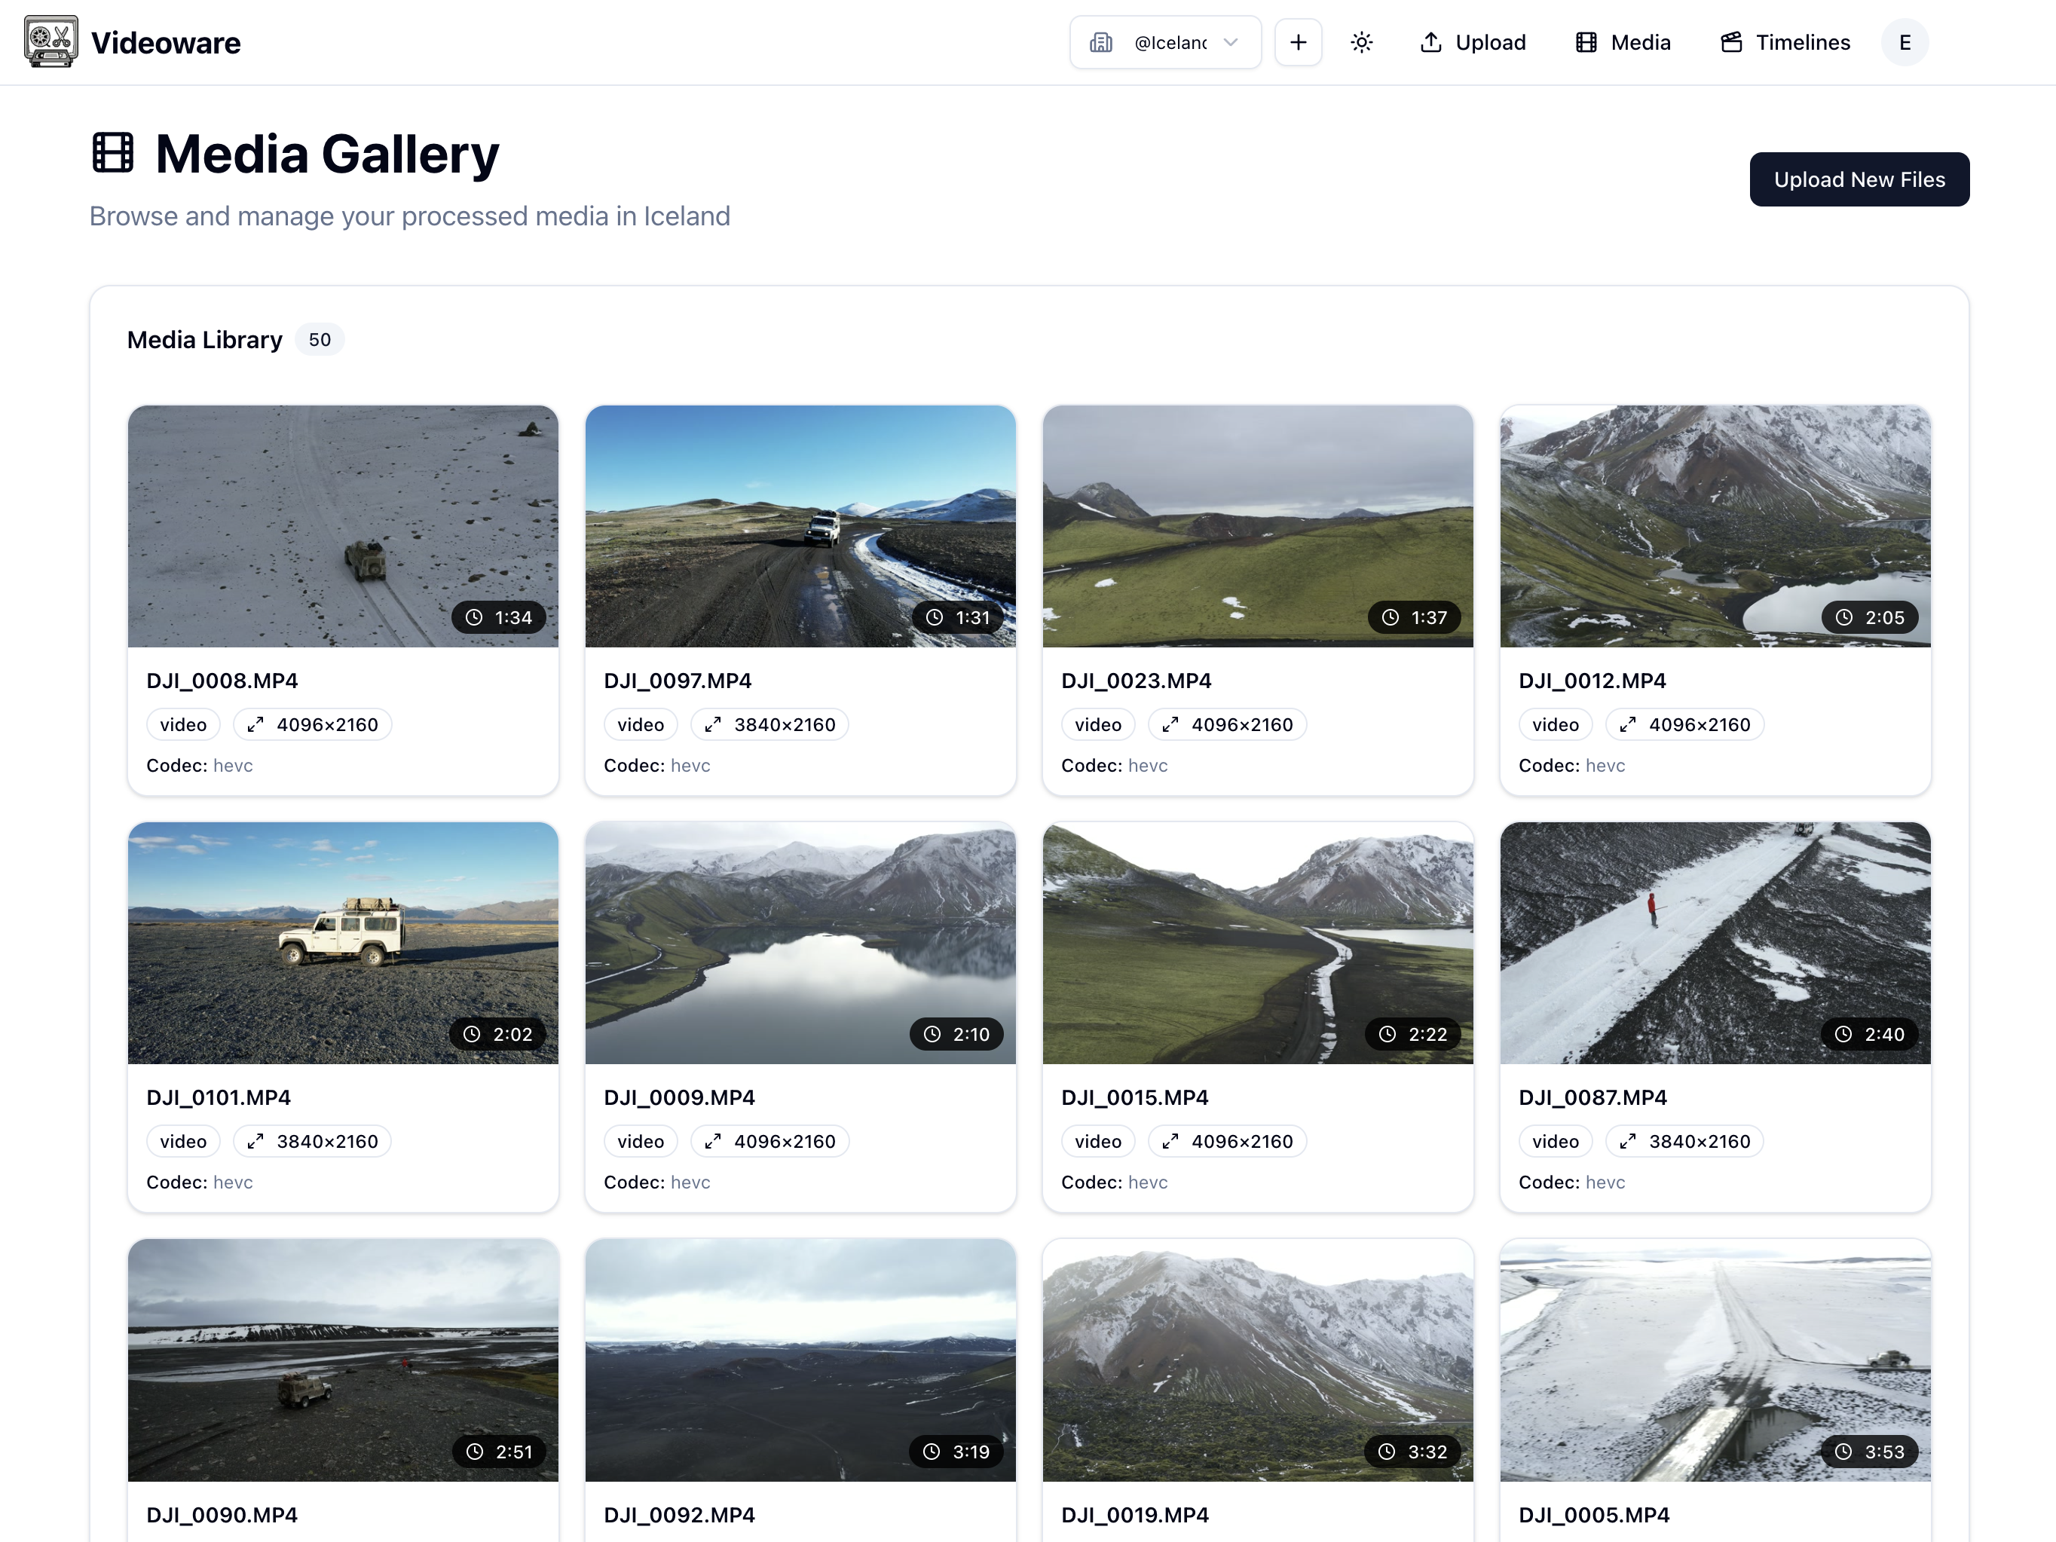Screen dimensions: 2056x1542
Task: Go to the Media nav tab
Action: (1623, 41)
